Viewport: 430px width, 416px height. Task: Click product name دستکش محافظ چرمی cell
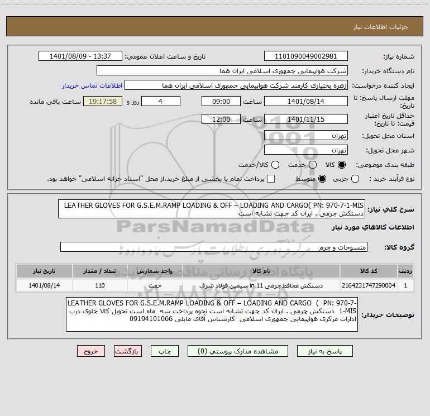(x=261, y=285)
